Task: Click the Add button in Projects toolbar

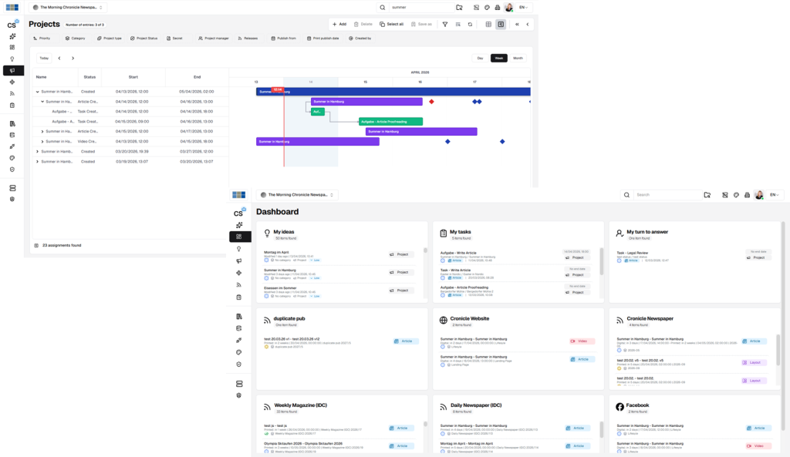Action: [x=339, y=24]
